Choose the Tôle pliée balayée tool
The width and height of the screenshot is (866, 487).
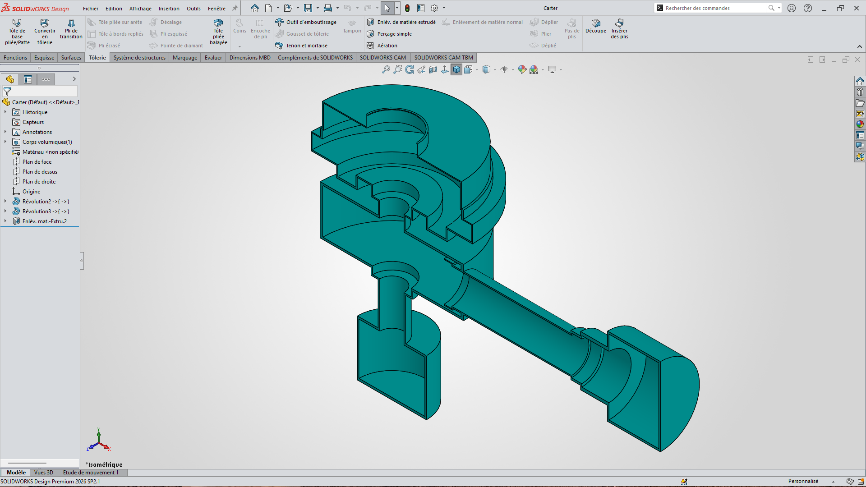click(218, 32)
